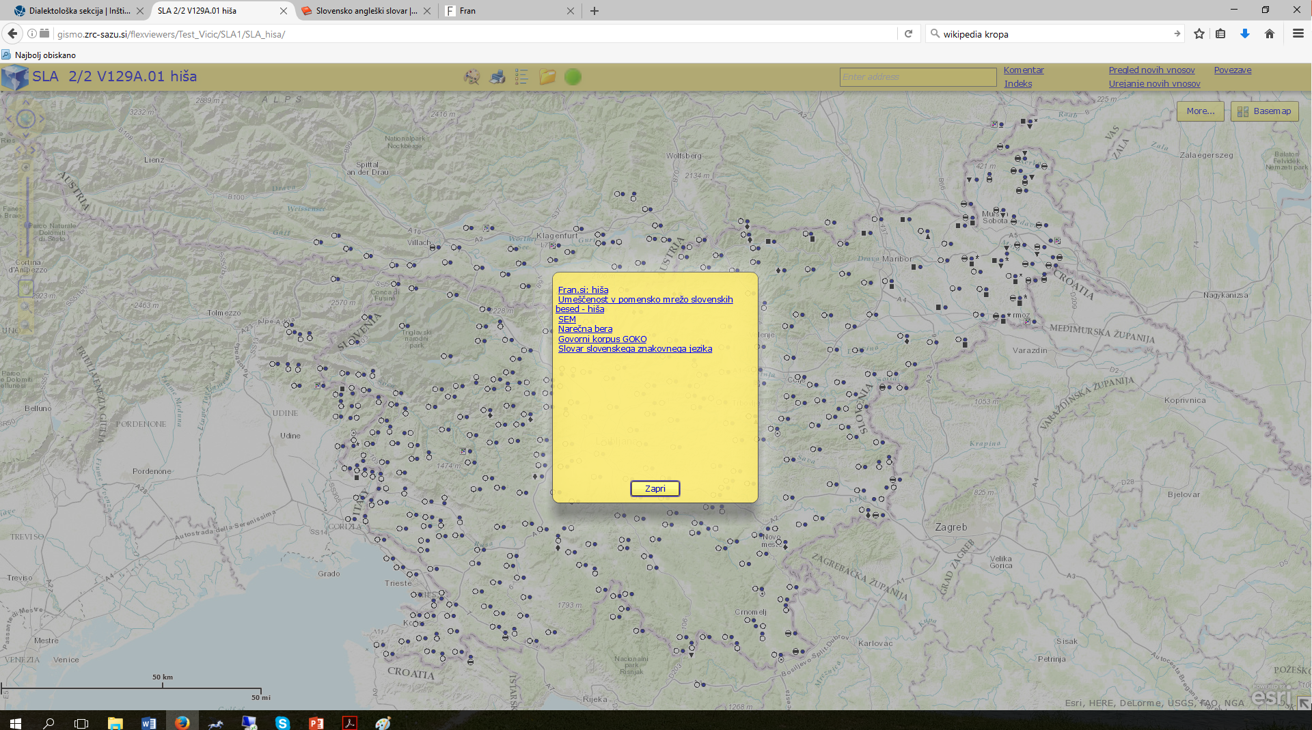Click the green circle widget icon
Image resolution: width=1312 pixels, height=730 pixels.
click(x=573, y=77)
